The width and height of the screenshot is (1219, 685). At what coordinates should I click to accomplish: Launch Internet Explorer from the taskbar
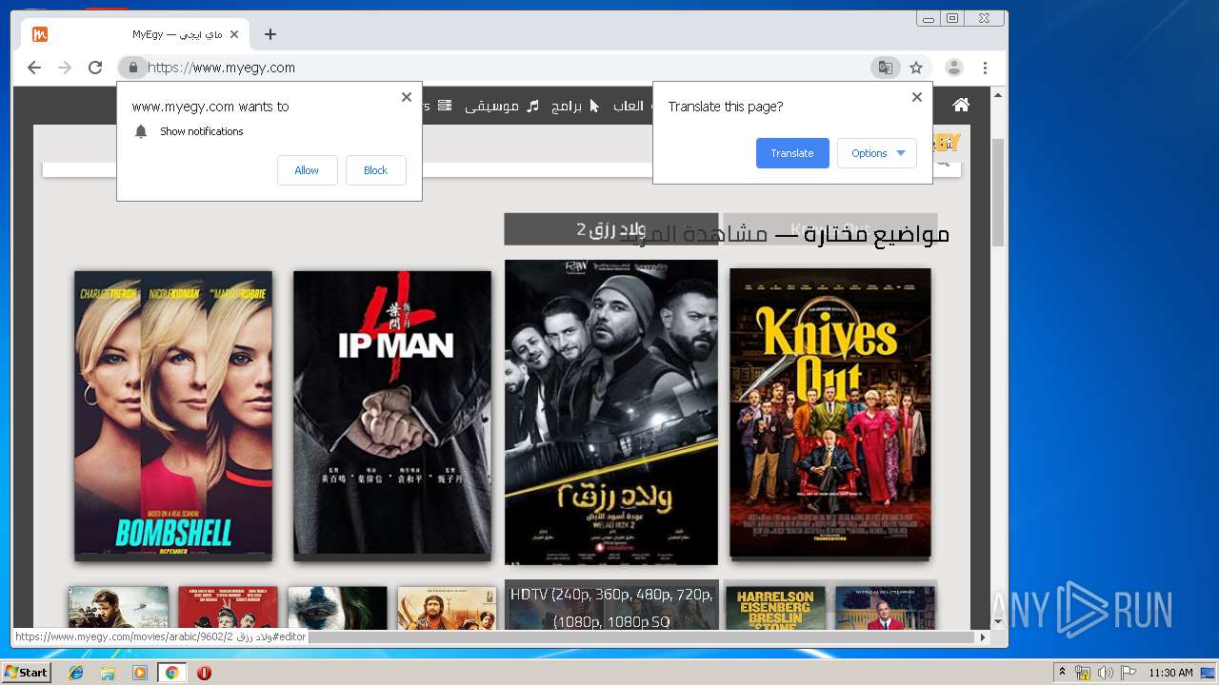tap(76, 673)
